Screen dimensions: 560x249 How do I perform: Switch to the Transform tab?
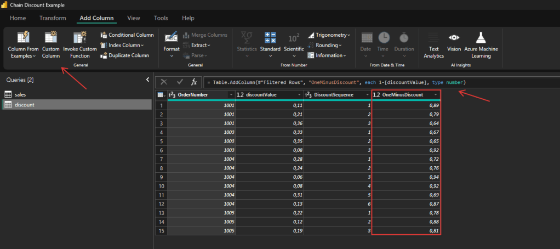53,18
